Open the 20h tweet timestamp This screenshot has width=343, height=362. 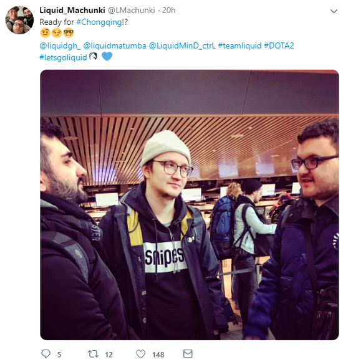pos(169,11)
